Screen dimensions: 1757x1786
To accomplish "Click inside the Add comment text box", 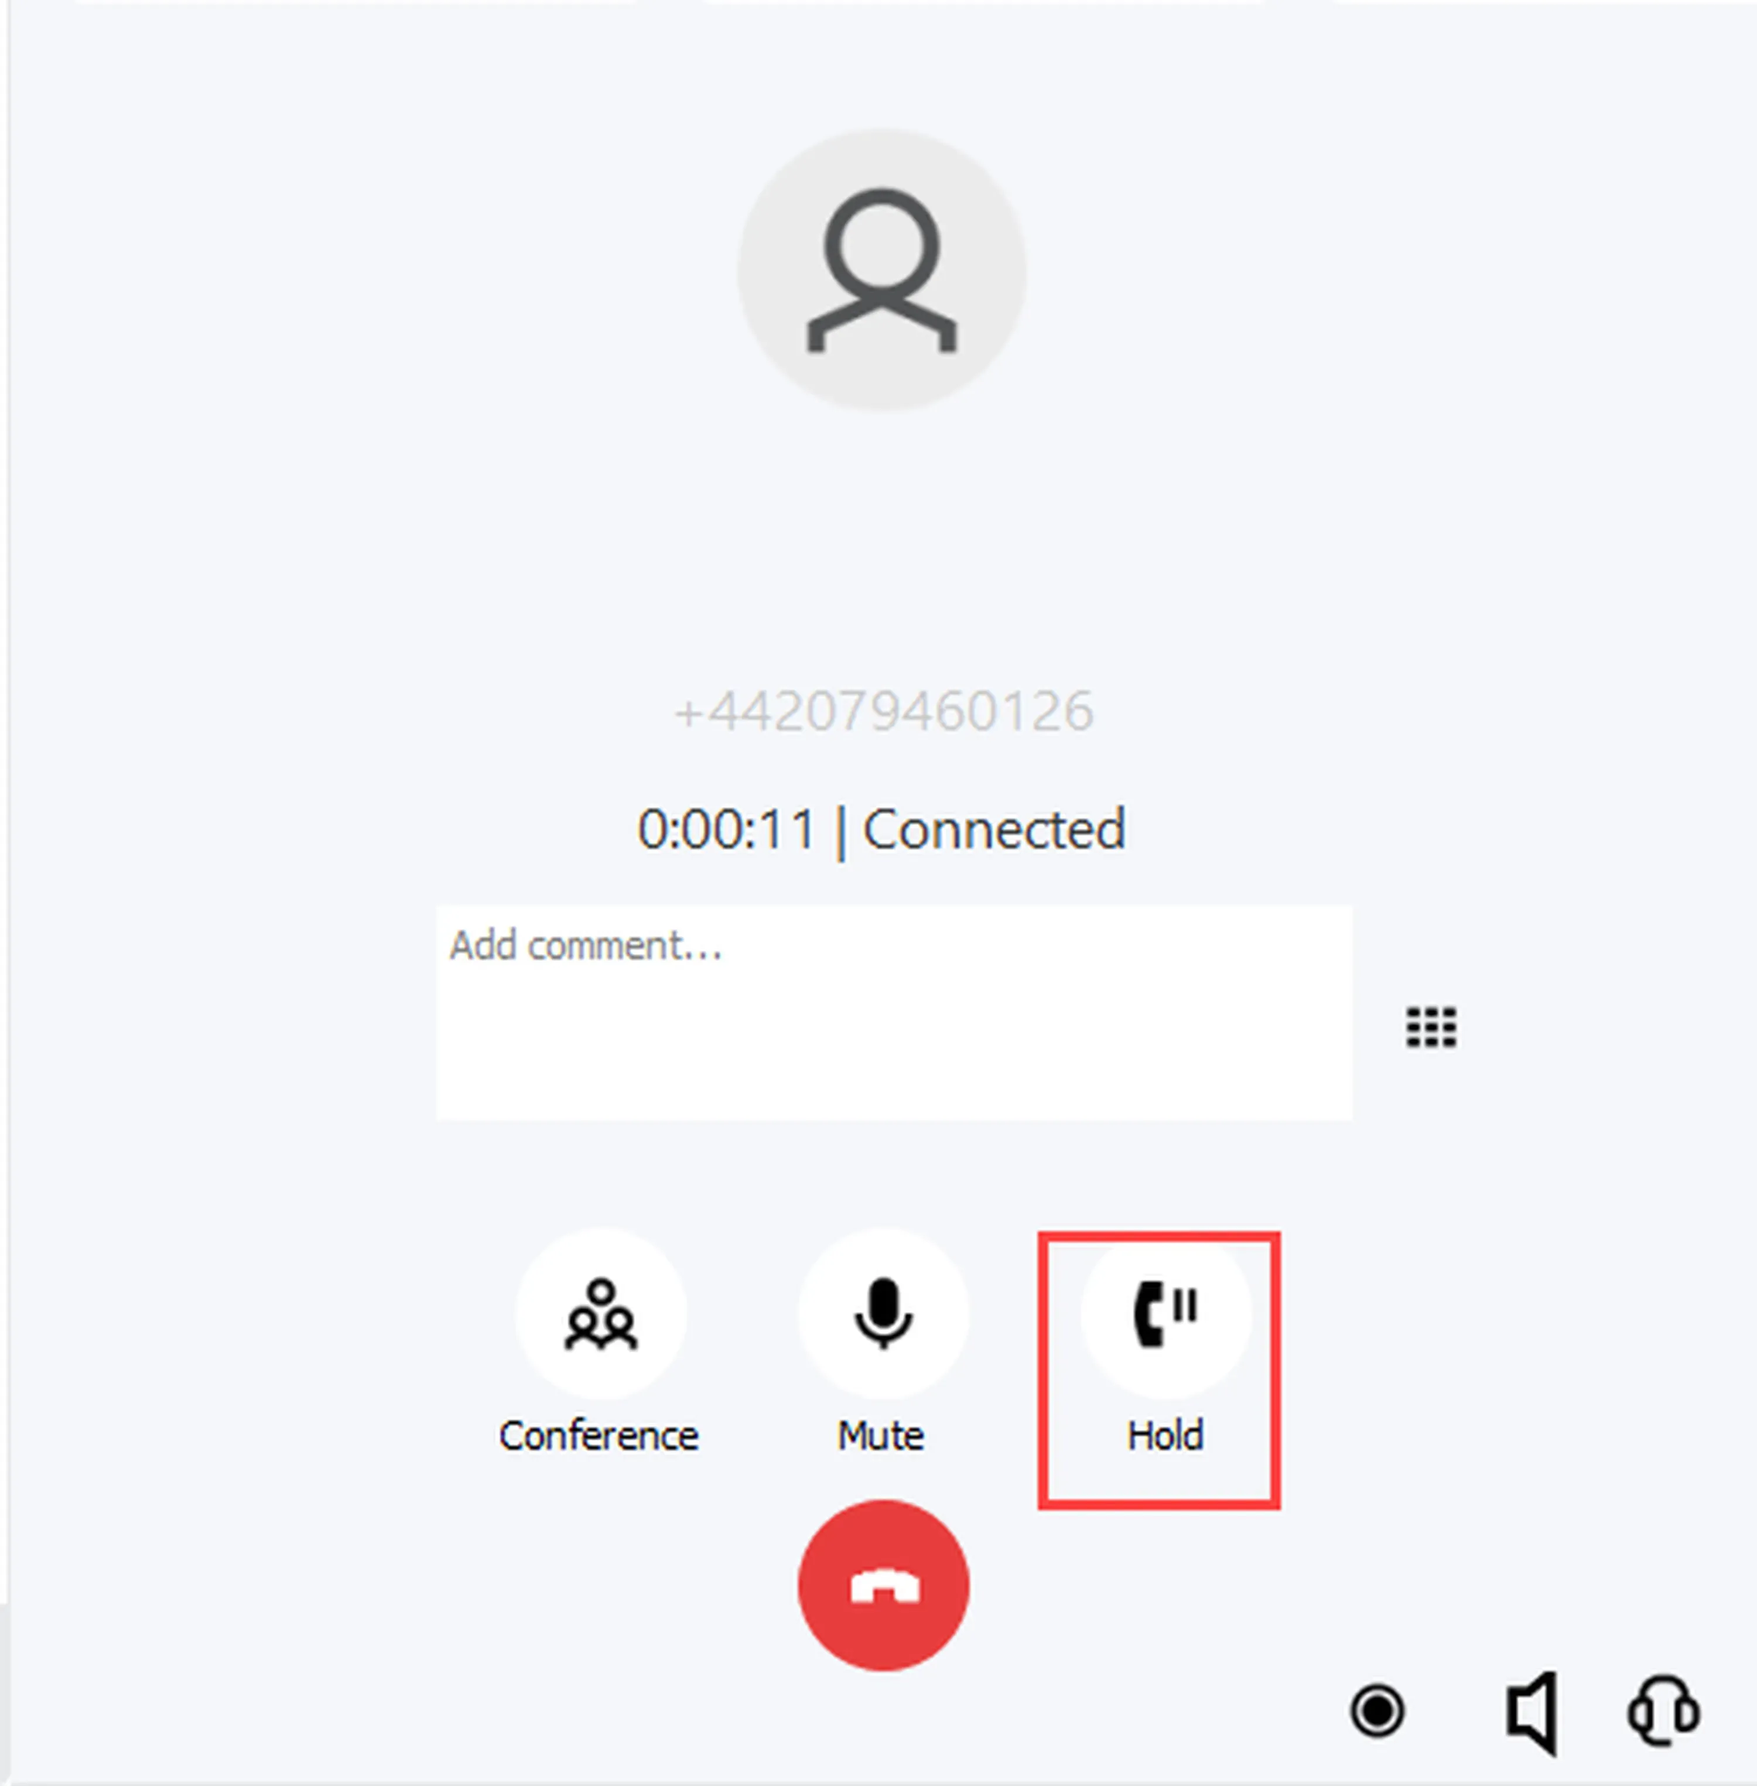I will click(x=894, y=1013).
